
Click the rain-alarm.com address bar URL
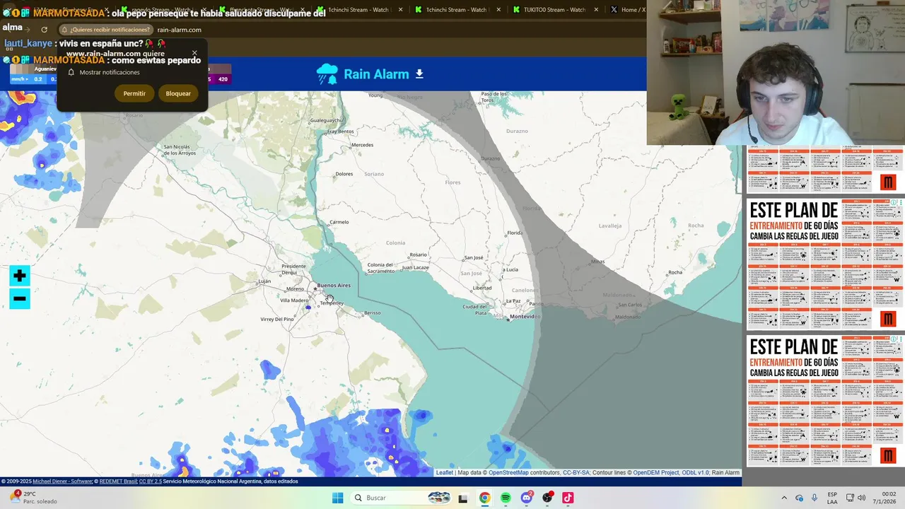point(180,30)
